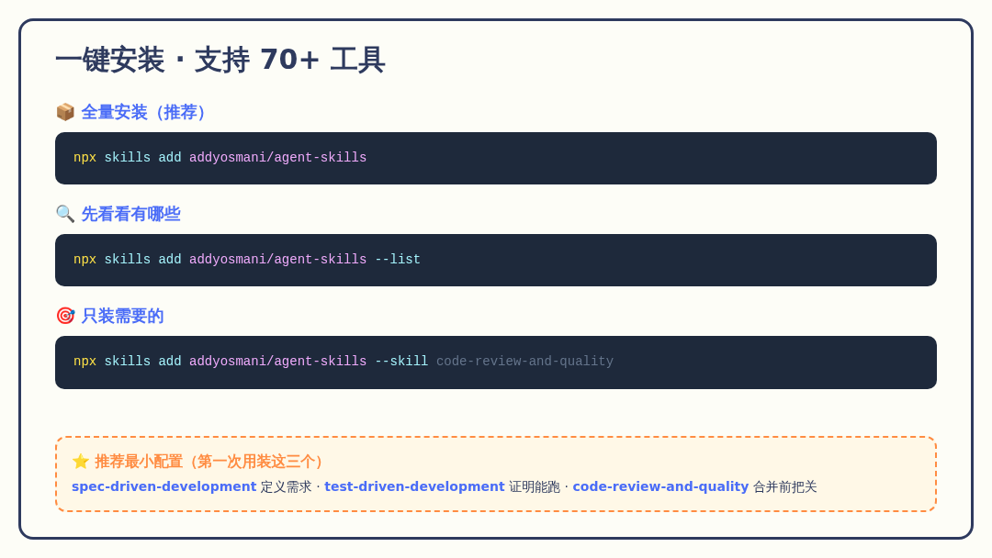Image resolution: width=992 pixels, height=558 pixels.
Task: Click the '--skill' flag text
Action: point(401,361)
